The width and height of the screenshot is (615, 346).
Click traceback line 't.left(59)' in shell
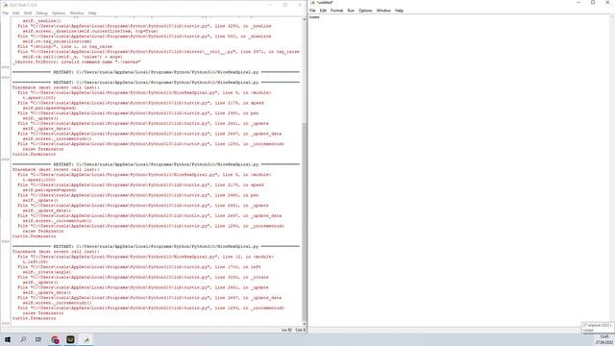[36, 261]
